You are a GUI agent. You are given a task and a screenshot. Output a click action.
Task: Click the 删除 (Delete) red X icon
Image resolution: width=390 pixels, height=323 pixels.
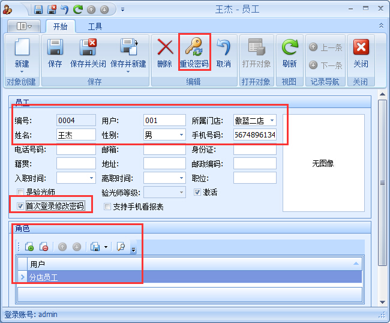pos(164,48)
